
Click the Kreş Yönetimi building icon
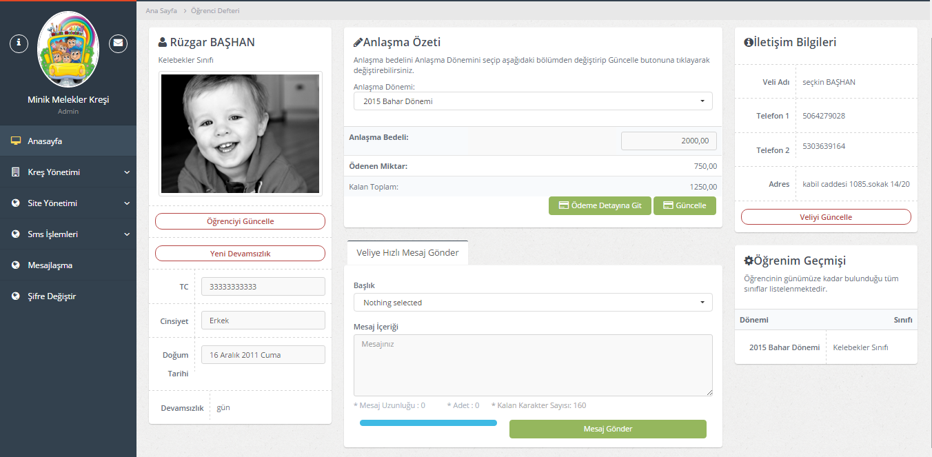point(15,172)
